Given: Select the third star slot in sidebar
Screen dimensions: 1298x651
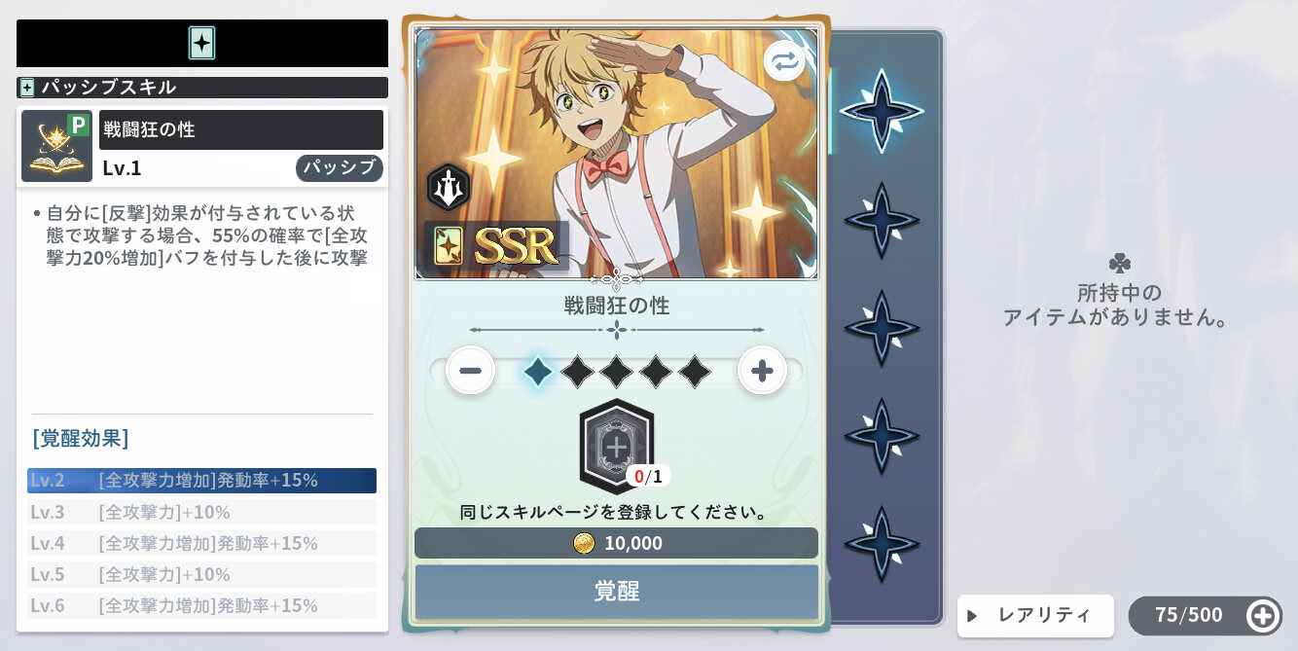Looking at the screenshot, I should pyautogui.click(x=882, y=328).
